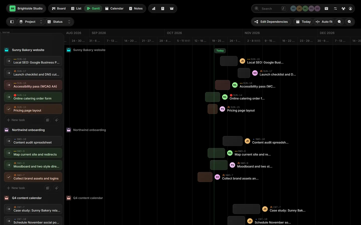
Task: Collapse Northwind onboarding group in the timeline
Action: point(86,130)
